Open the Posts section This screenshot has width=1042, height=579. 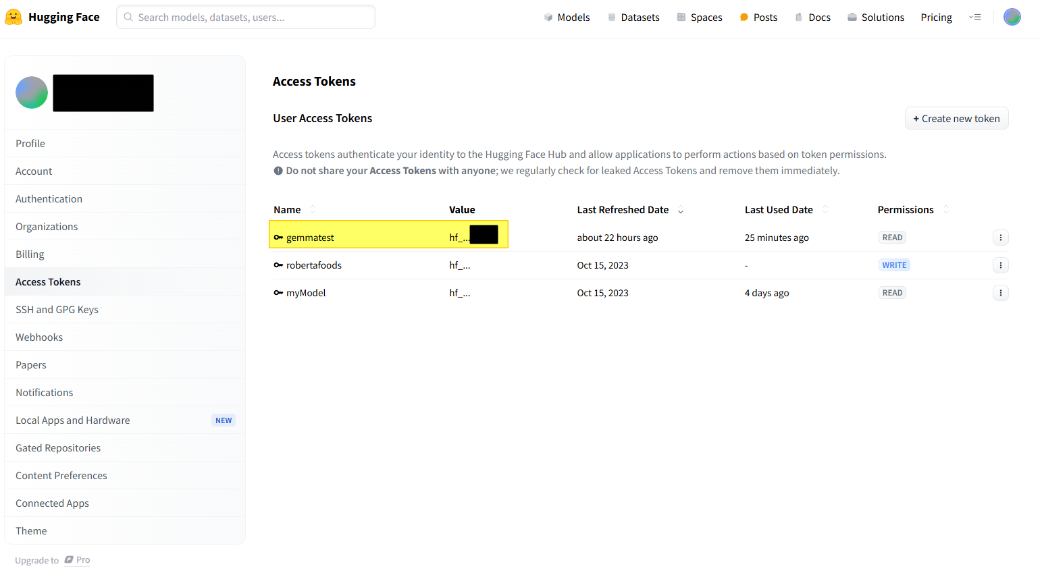coord(758,18)
